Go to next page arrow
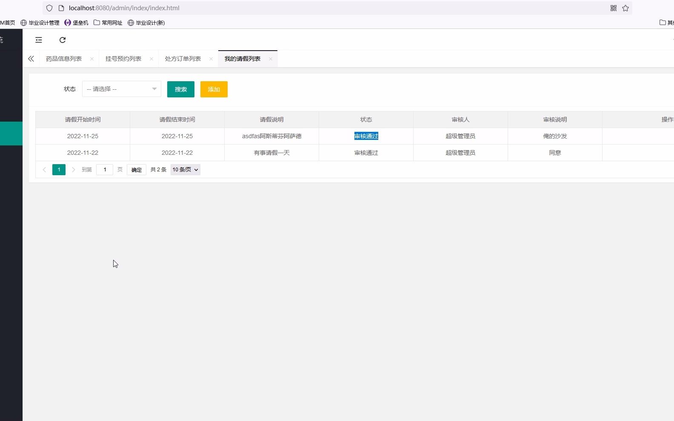This screenshot has height=421, width=674. [x=73, y=170]
